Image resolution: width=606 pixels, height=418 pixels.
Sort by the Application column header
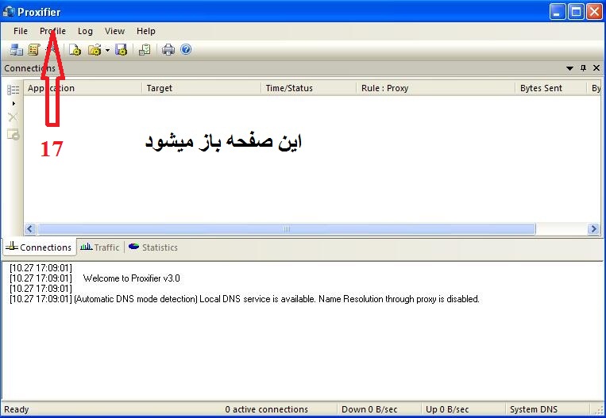point(83,88)
